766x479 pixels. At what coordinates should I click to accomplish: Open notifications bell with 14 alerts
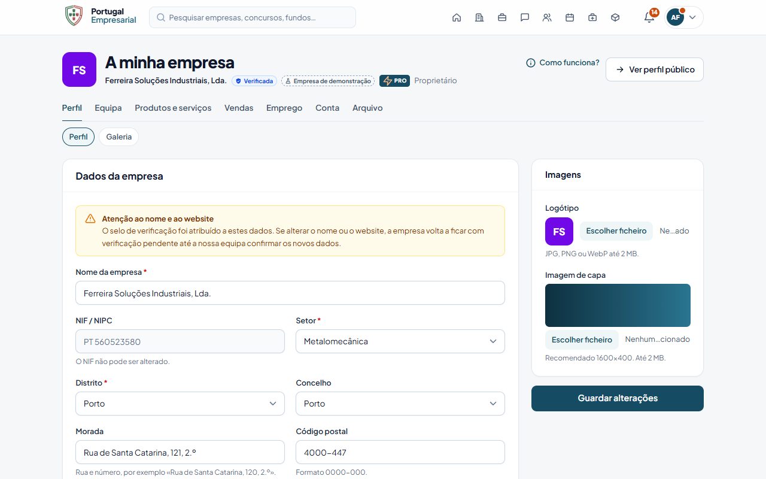(x=649, y=17)
